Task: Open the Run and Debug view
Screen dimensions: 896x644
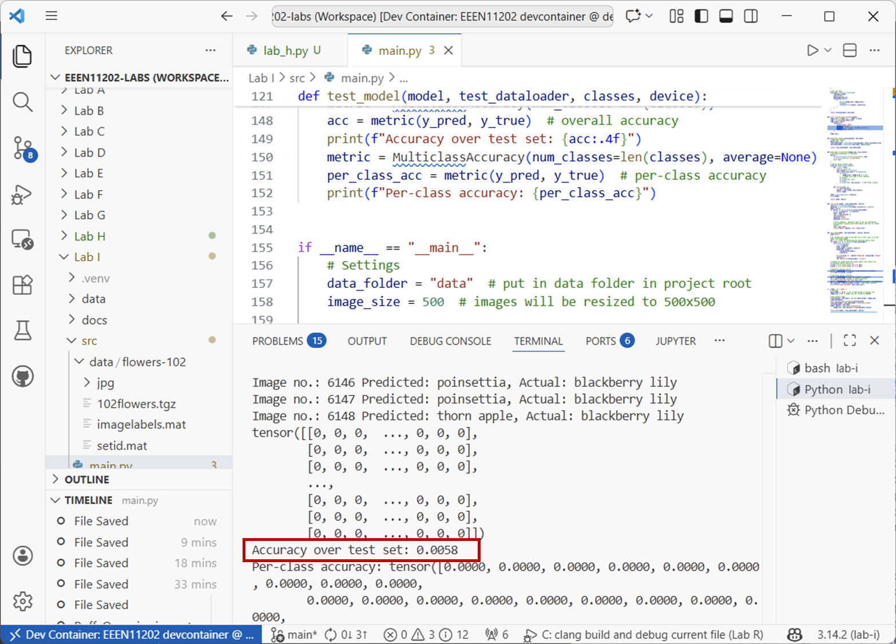Action: pyautogui.click(x=22, y=195)
